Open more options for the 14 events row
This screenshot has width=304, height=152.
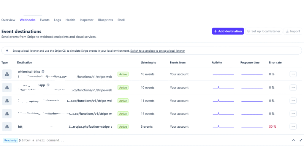293,114
